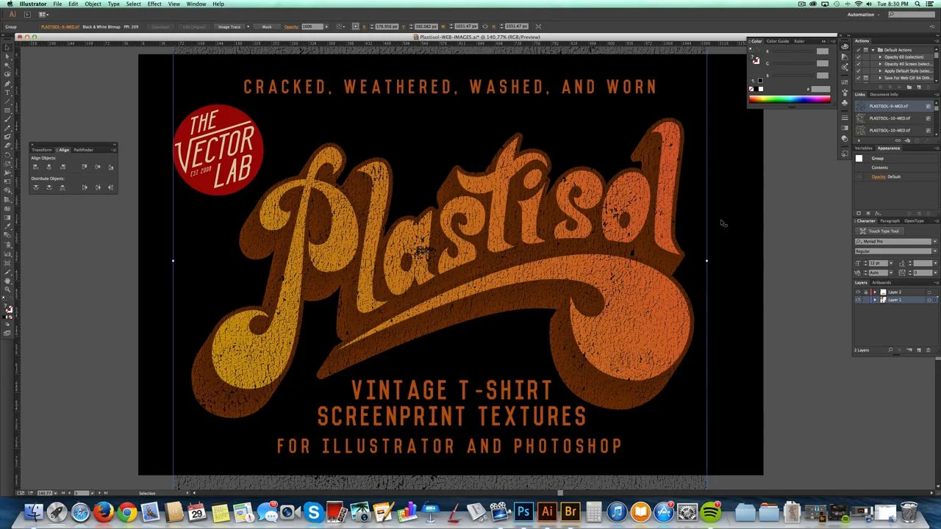
Task: Select the Selection tool (black arrow)
Action: tap(7, 48)
